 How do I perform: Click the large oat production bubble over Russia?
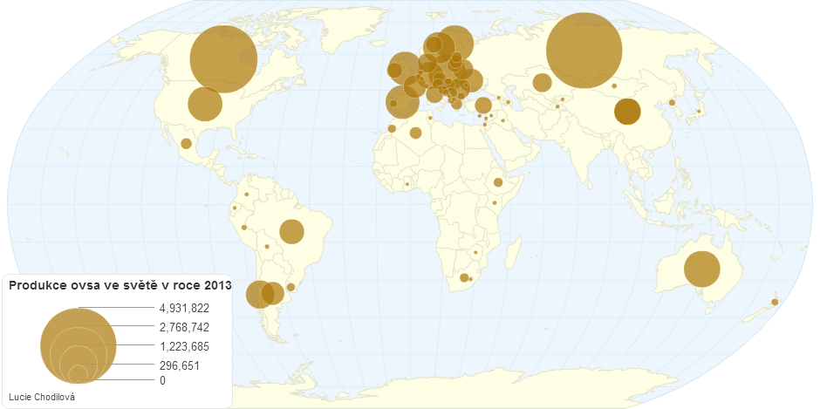584,51
